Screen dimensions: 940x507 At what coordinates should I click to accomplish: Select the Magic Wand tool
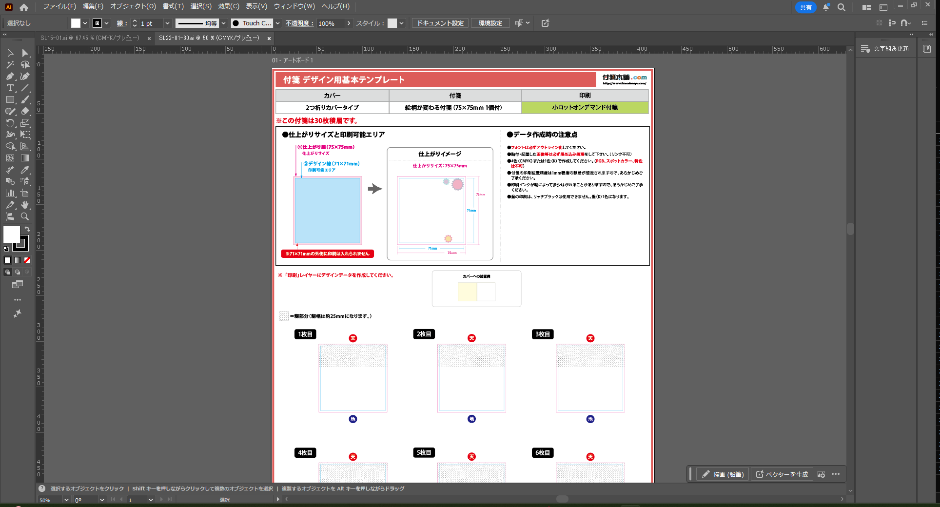tap(10, 64)
